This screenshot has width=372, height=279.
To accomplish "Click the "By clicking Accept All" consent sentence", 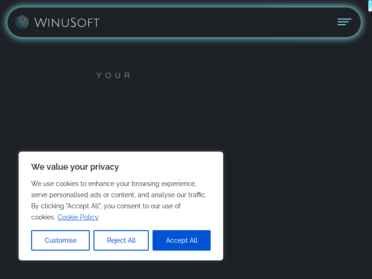I will [106, 206].
